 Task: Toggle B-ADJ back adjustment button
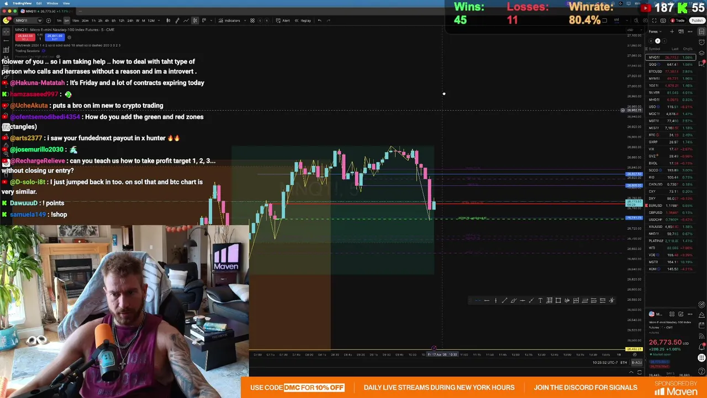[x=637, y=363]
